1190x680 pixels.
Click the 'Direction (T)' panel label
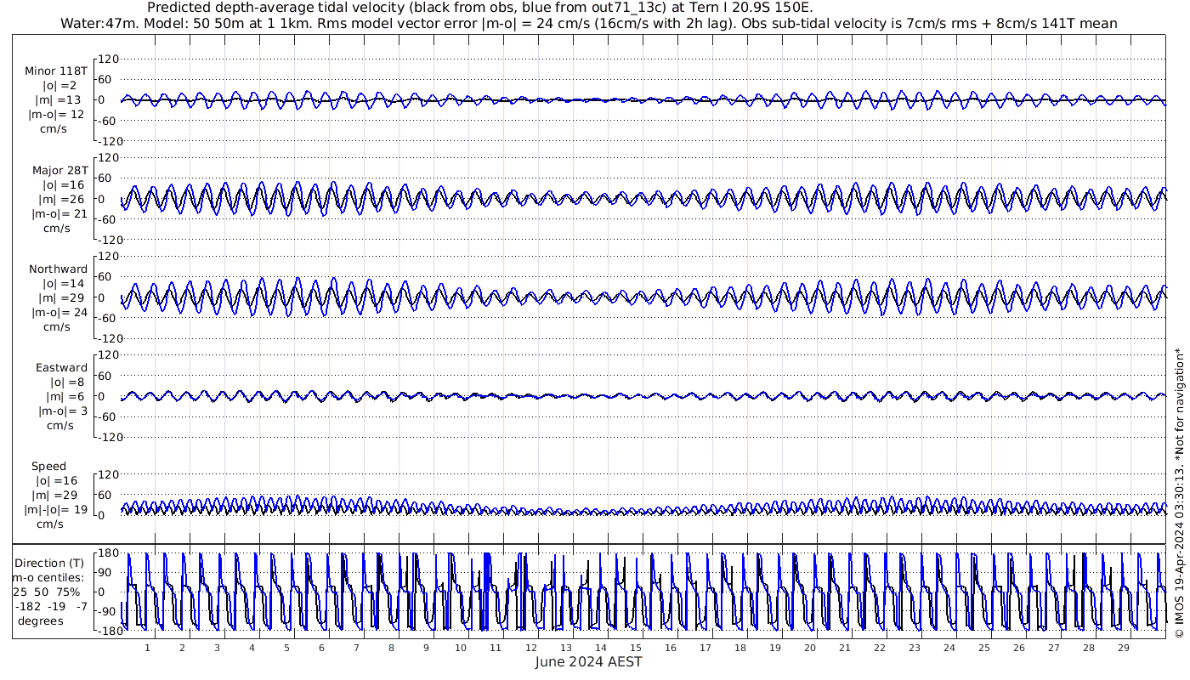[x=49, y=563]
